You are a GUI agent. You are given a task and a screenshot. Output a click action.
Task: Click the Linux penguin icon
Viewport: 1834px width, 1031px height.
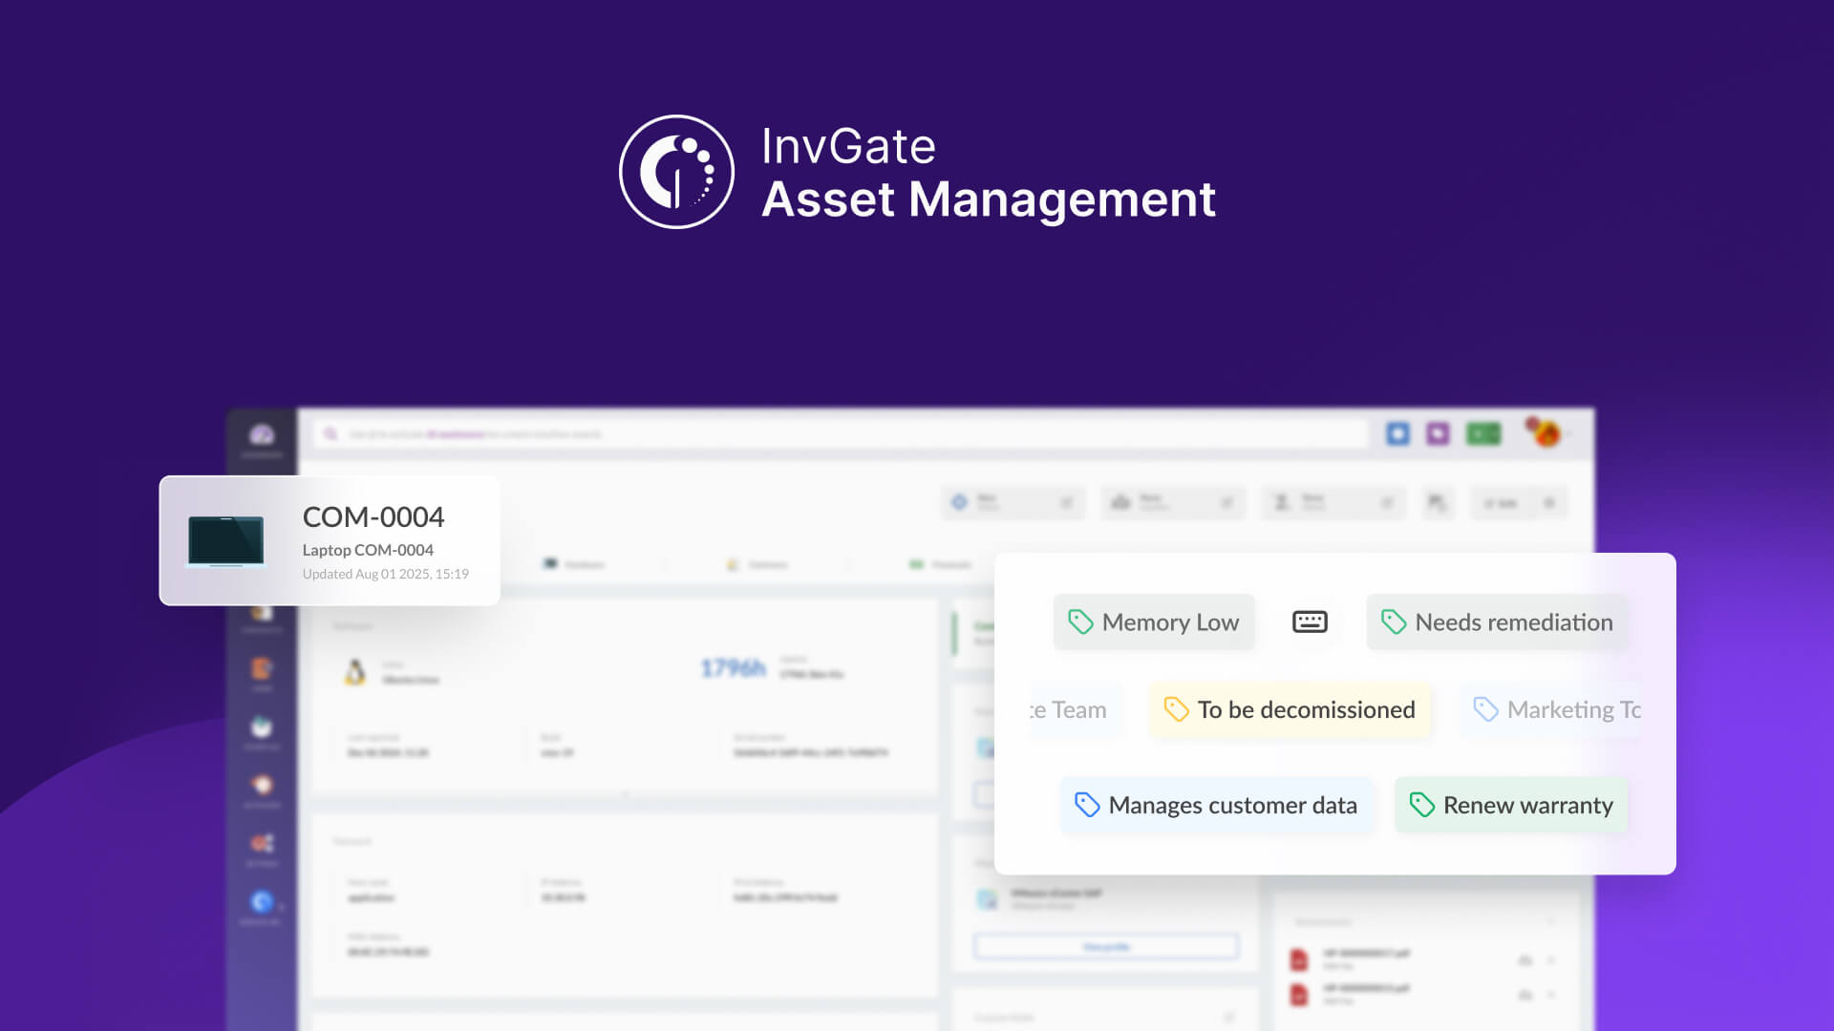pos(355,672)
